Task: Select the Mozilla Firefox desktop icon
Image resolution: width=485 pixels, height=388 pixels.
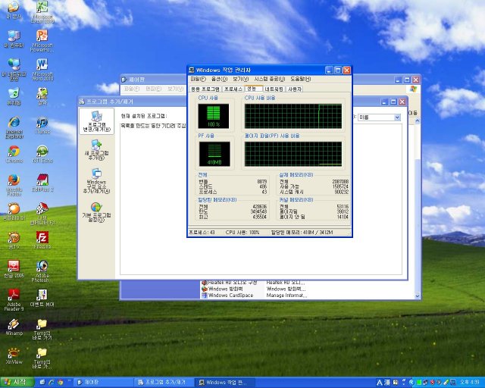Action: [x=14, y=185]
